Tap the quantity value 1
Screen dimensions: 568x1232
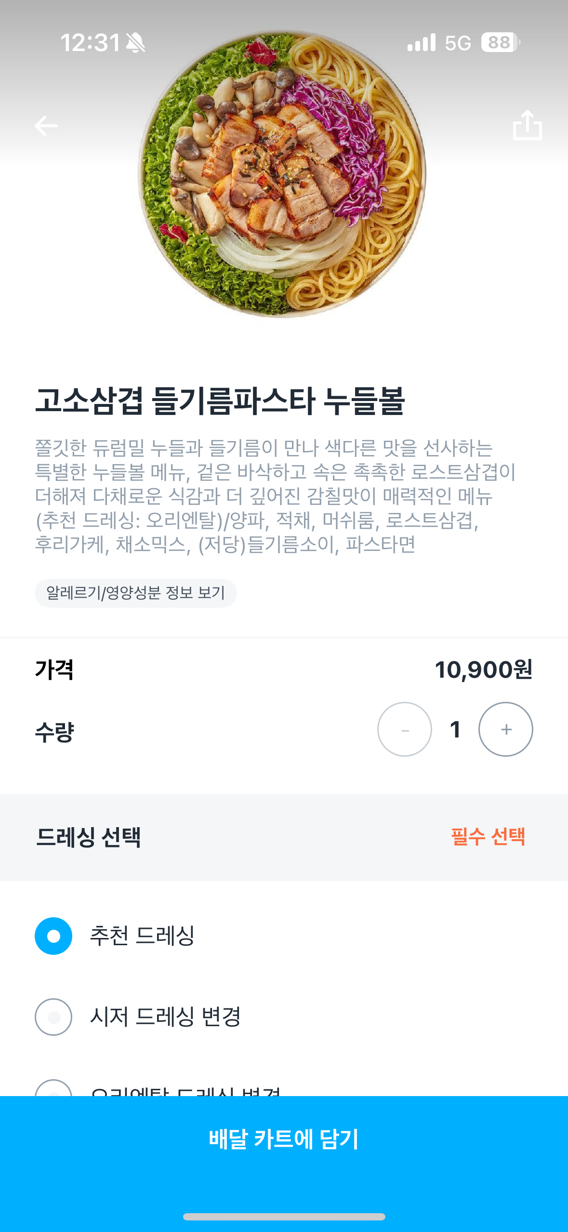click(x=455, y=729)
